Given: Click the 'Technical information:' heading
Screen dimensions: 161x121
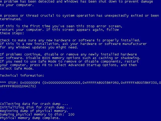Looking at the screenshot, I should click(x=22, y=76).
